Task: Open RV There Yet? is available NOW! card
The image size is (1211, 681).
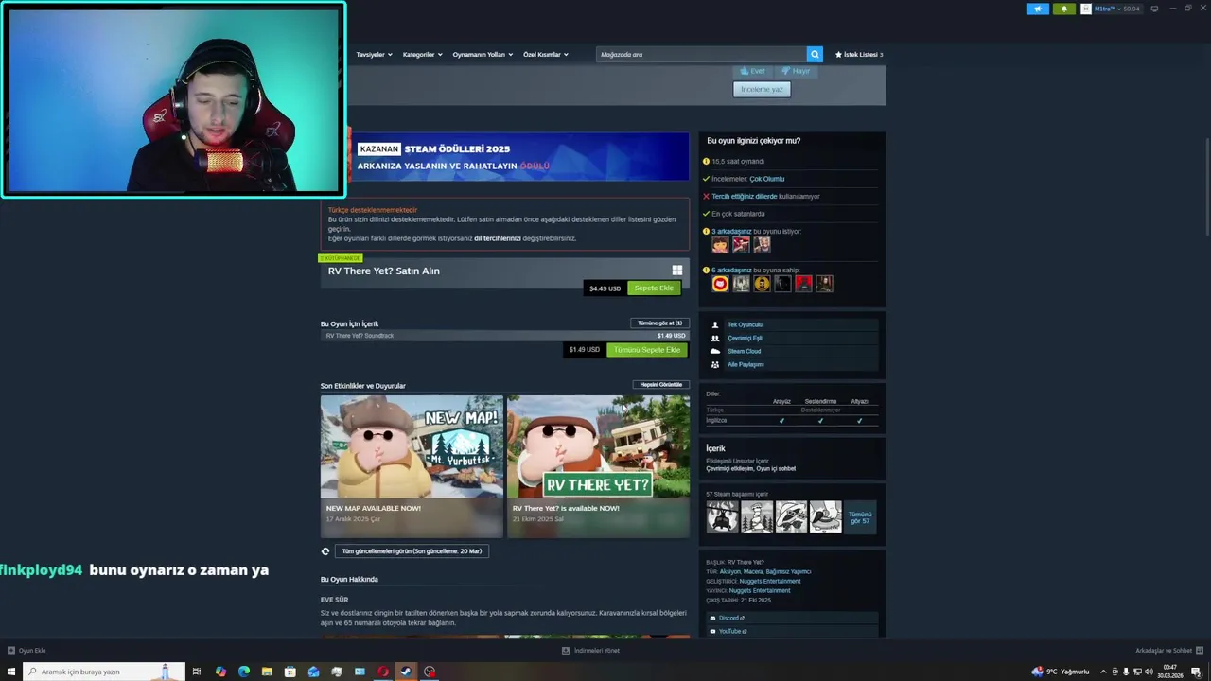Action: tap(598, 466)
